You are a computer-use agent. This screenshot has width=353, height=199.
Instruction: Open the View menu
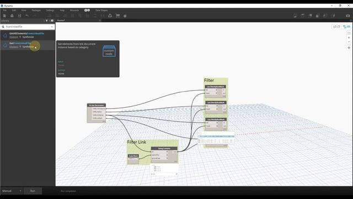[x=24, y=11]
